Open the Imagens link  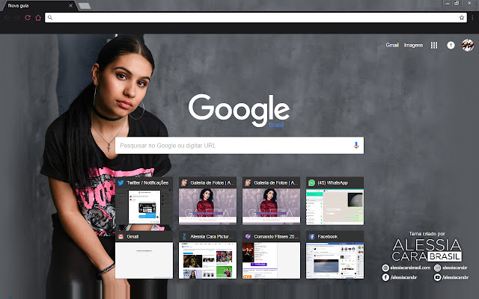(413, 45)
